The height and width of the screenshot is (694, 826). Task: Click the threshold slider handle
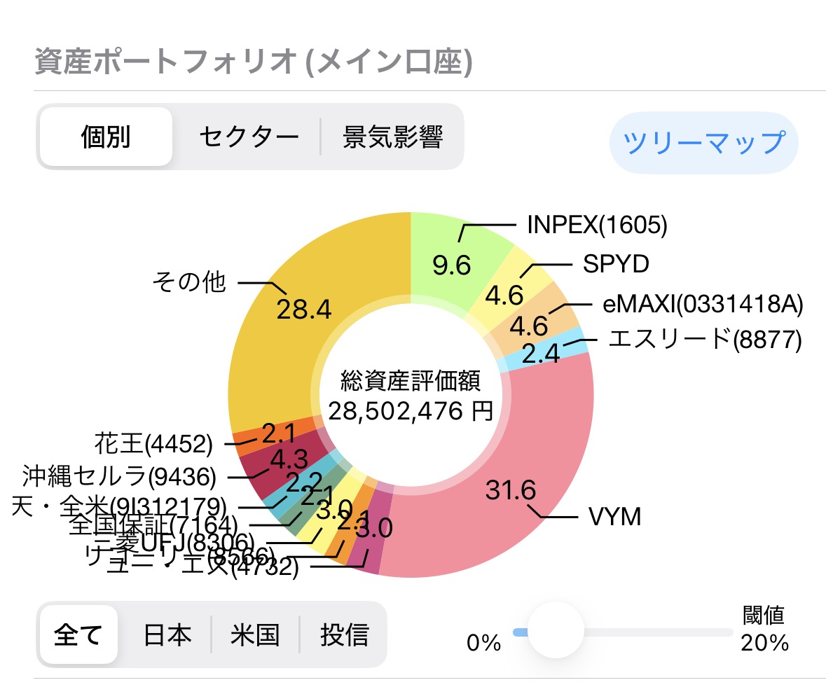(x=555, y=632)
